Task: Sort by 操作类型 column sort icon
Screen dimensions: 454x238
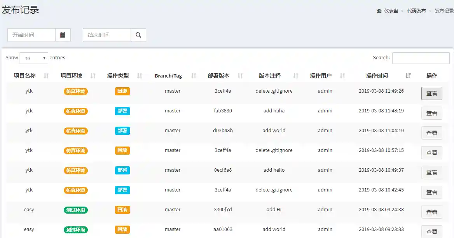Action: click(x=140, y=76)
